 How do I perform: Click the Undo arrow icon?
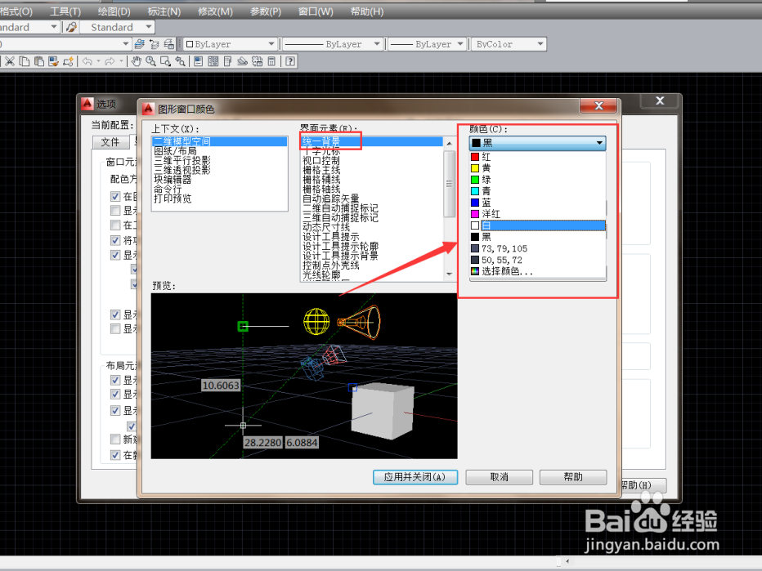87,61
